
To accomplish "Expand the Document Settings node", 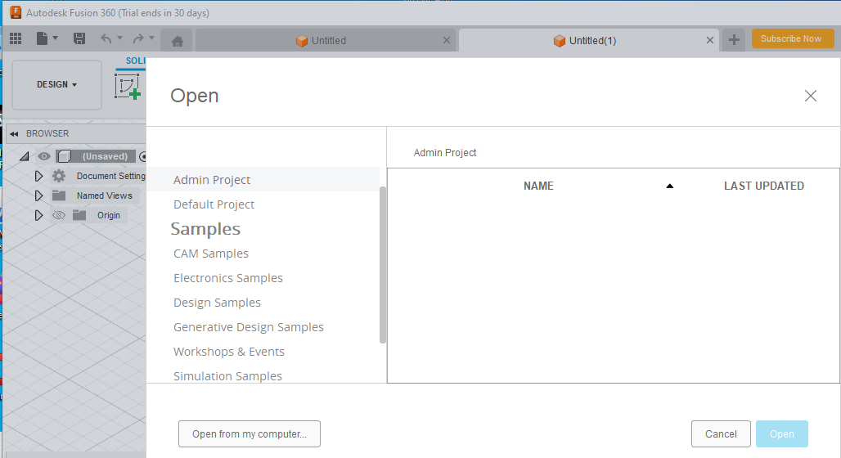I will tap(38, 176).
